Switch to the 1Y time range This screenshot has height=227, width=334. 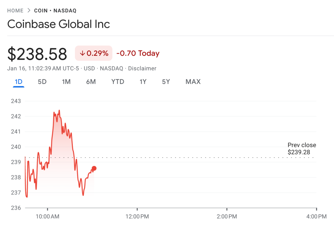[143, 82]
